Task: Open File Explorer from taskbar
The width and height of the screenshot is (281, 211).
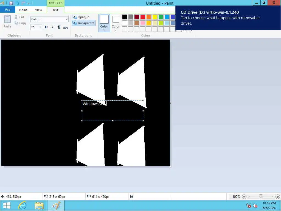Action: (39, 206)
